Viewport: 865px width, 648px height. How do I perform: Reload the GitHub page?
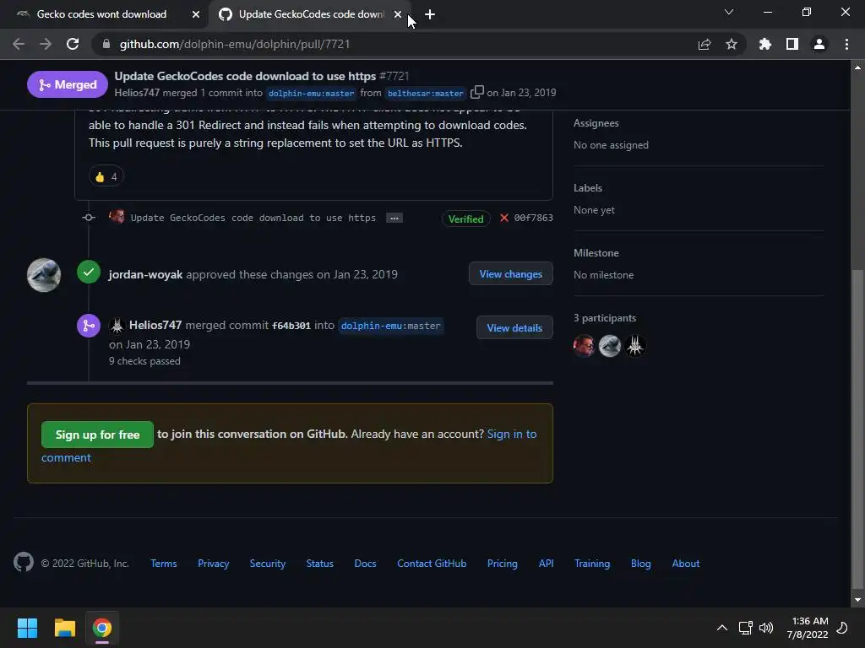tap(73, 44)
